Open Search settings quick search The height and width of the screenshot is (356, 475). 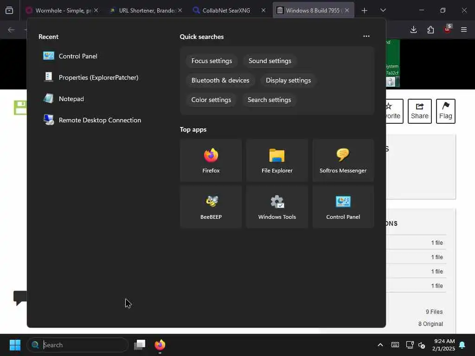point(269,100)
